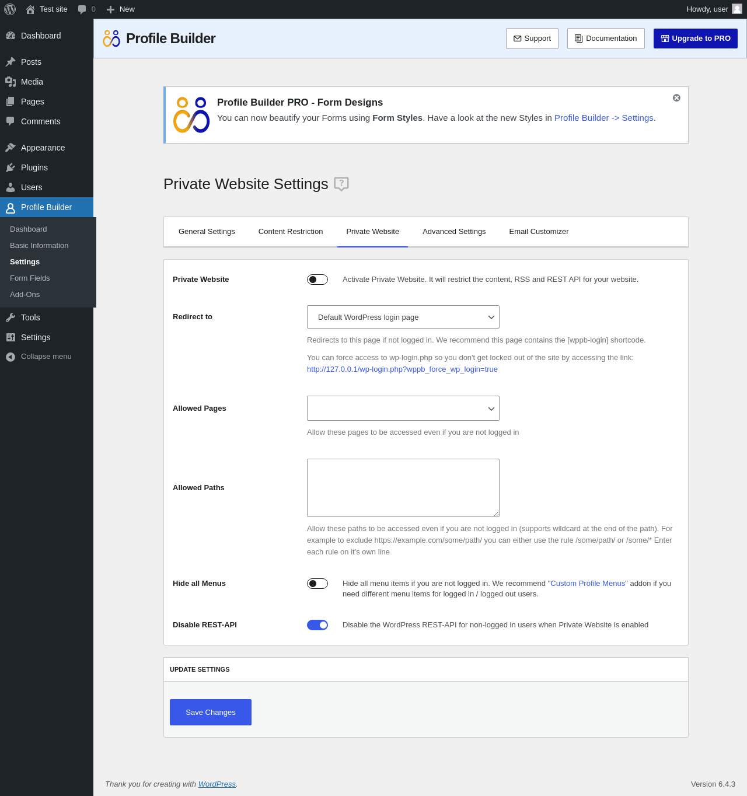The width and height of the screenshot is (747, 796).
Task: Follow the WordPress footer link
Action: tap(217, 784)
